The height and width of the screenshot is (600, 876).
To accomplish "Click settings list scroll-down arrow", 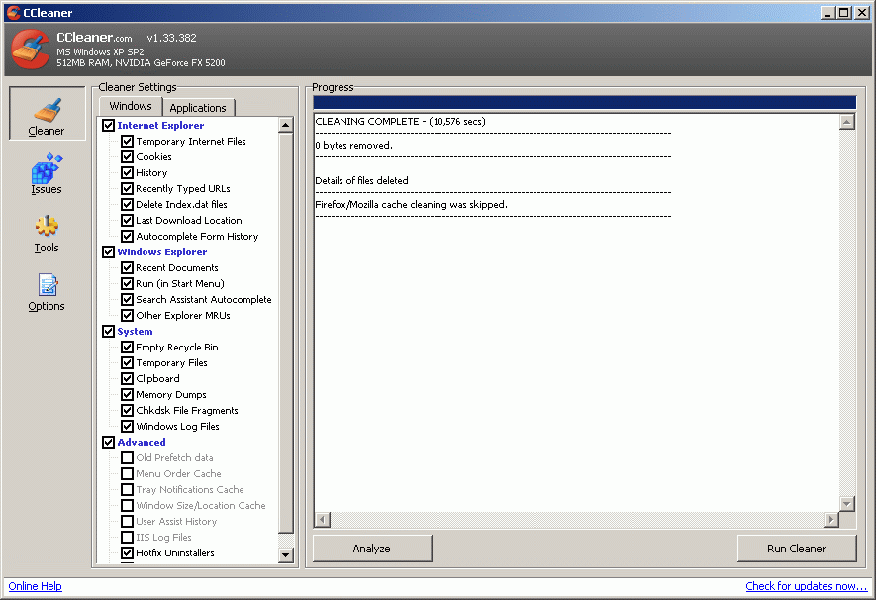I will (285, 554).
